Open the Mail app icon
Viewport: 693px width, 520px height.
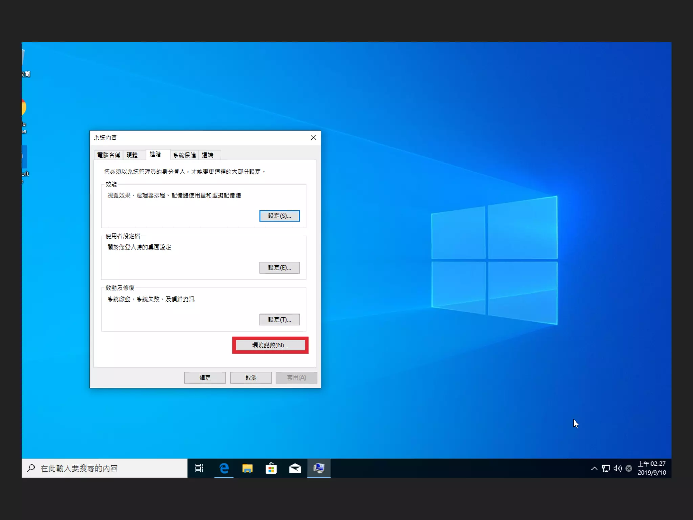click(x=295, y=468)
